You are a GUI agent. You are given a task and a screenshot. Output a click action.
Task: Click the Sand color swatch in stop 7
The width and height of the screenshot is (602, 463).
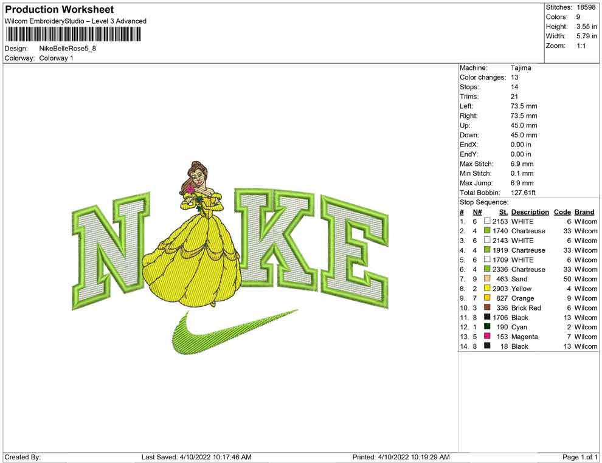click(487, 278)
